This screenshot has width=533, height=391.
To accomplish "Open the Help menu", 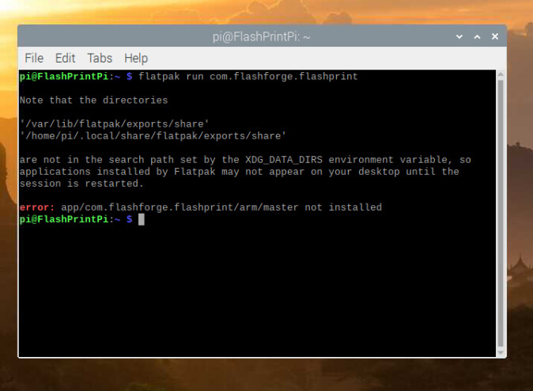I will (x=136, y=59).
